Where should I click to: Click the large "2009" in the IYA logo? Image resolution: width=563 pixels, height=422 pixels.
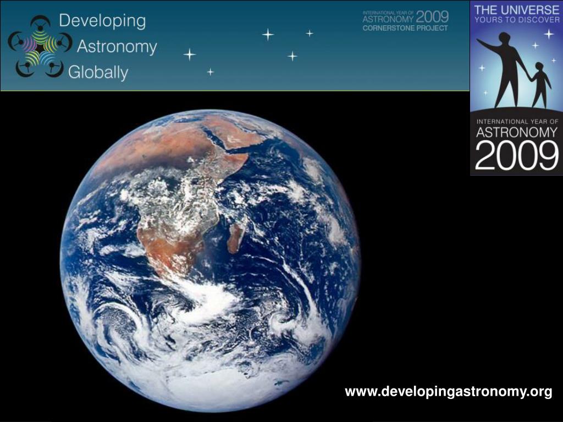click(517, 156)
